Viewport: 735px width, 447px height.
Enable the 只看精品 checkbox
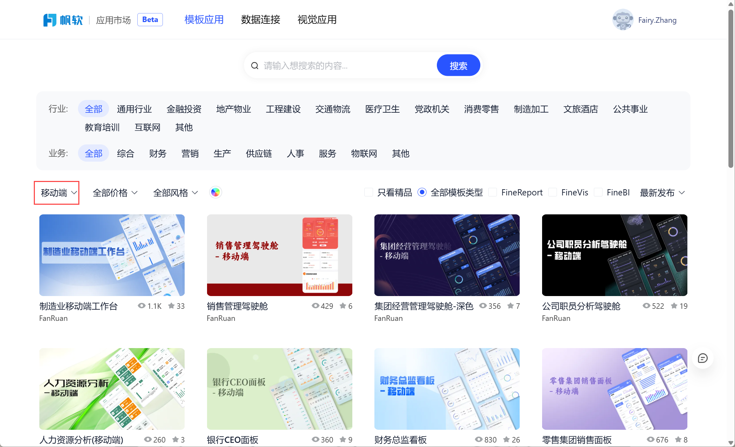[369, 192]
